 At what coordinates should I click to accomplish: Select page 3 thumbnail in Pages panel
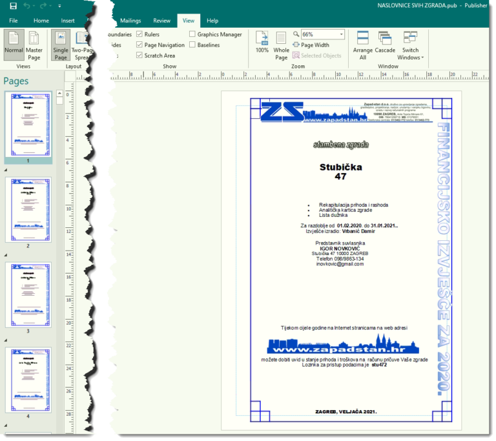point(28,295)
